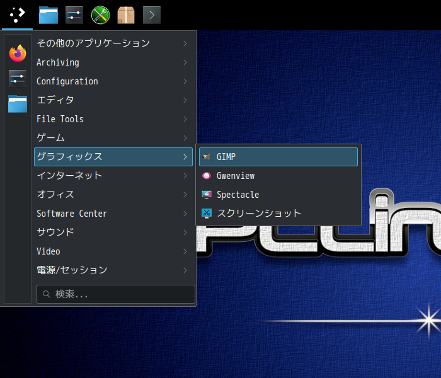Image resolution: width=441 pixels, height=378 pixels.
Task: Expand the arrow beside オフィス
Action: (185, 195)
